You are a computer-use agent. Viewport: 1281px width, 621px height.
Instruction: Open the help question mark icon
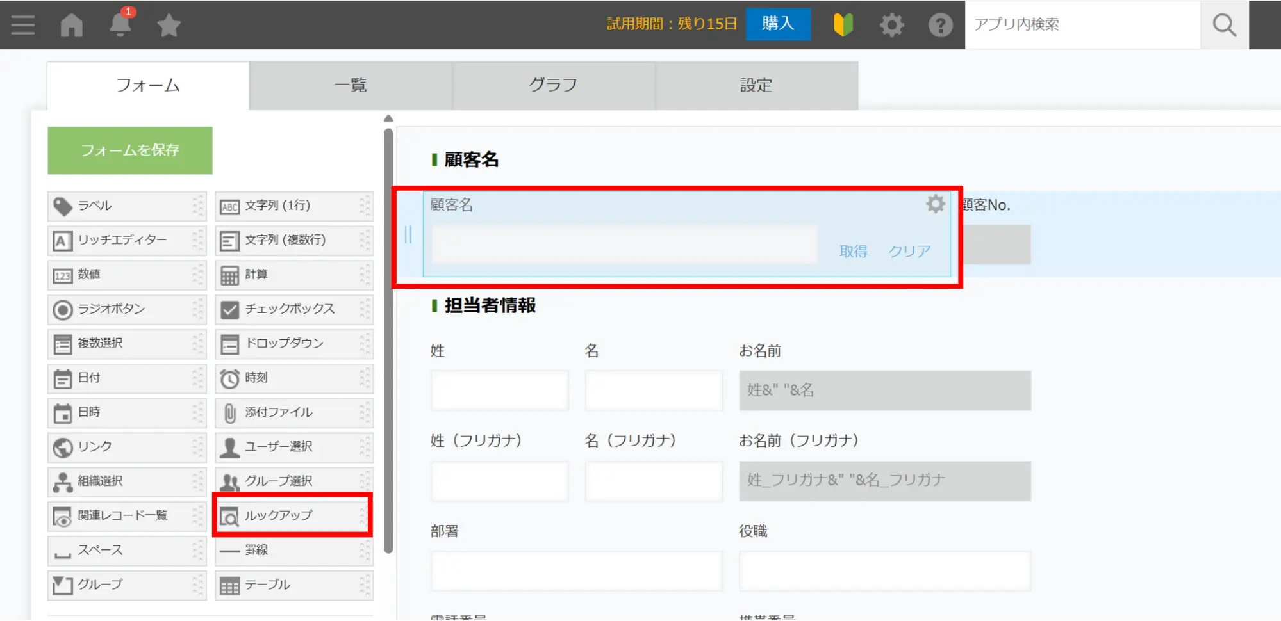[940, 25]
